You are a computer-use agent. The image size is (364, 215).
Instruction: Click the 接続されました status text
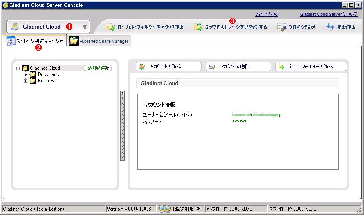[x=186, y=209]
